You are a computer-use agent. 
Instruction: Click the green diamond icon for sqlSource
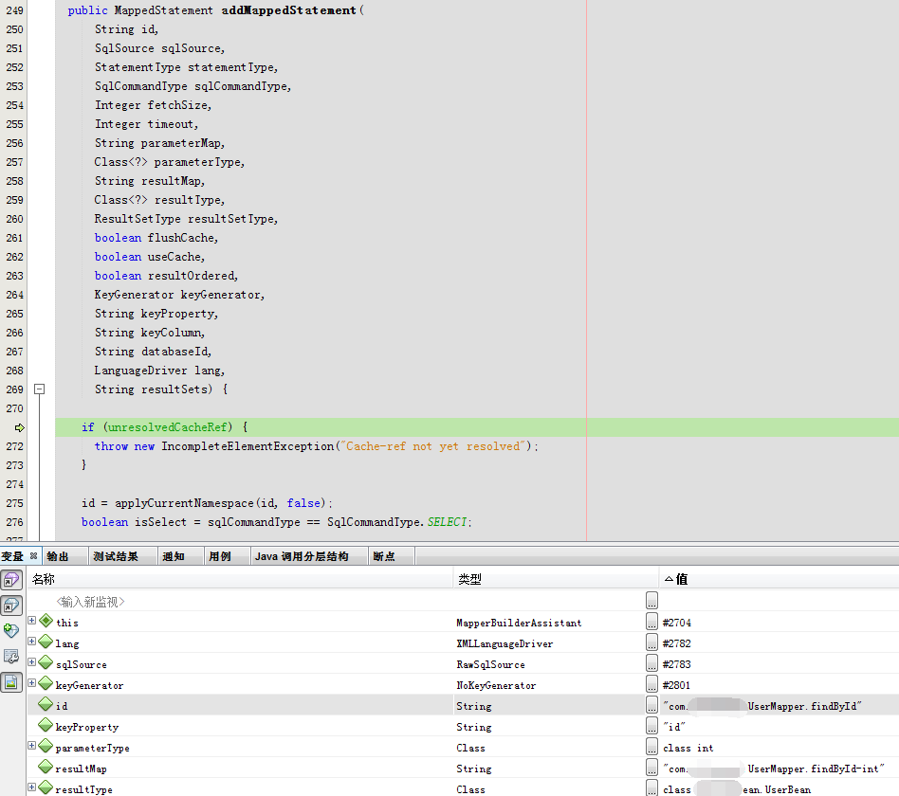46,662
